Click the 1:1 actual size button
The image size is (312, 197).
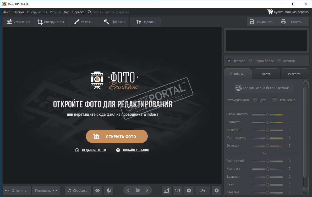click(177, 190)
